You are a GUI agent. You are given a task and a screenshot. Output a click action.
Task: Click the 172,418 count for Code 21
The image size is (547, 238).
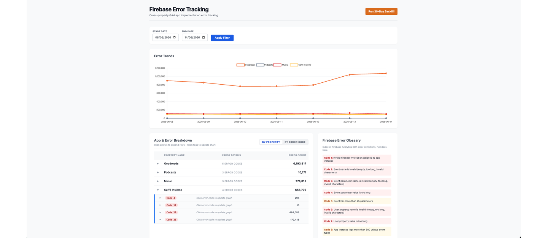coord(294,219)
